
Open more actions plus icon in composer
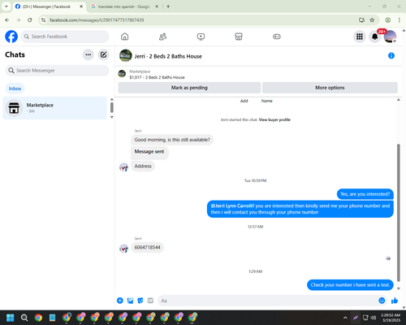[x=120, y=301]
